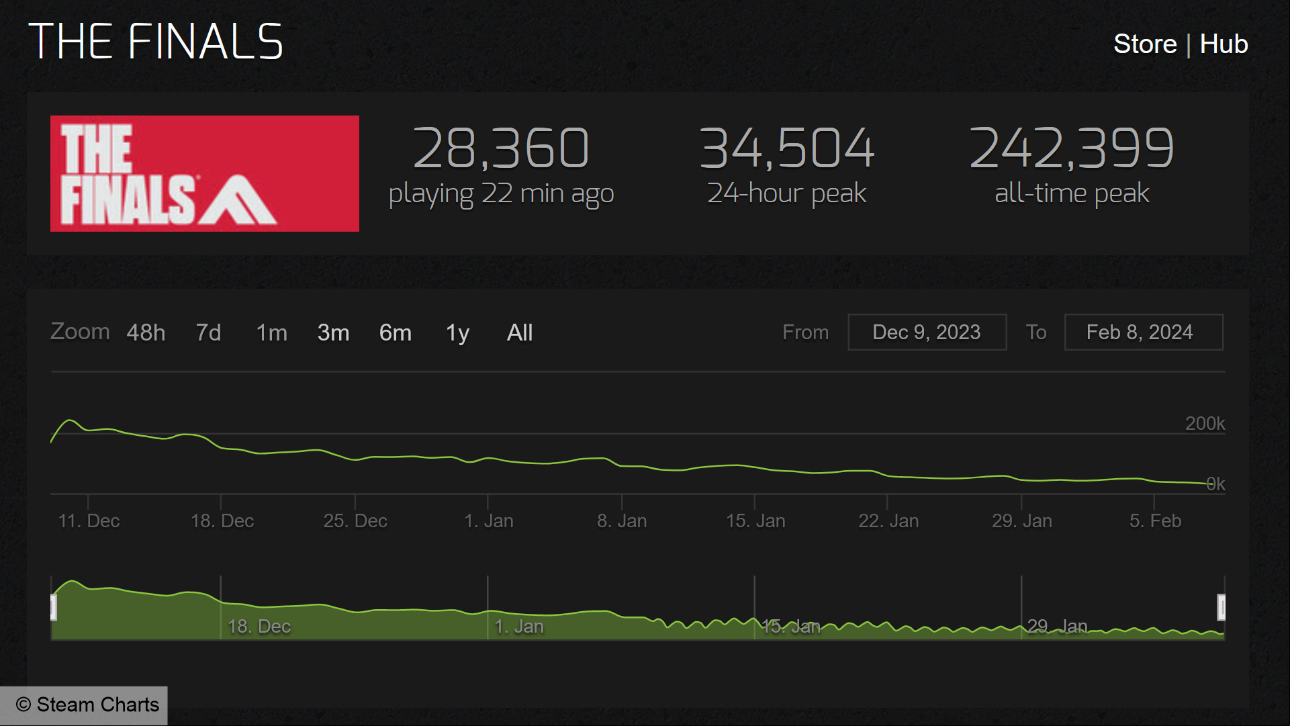
Task: Choose the 1y zoom option
Action: [x=457, y=332]
